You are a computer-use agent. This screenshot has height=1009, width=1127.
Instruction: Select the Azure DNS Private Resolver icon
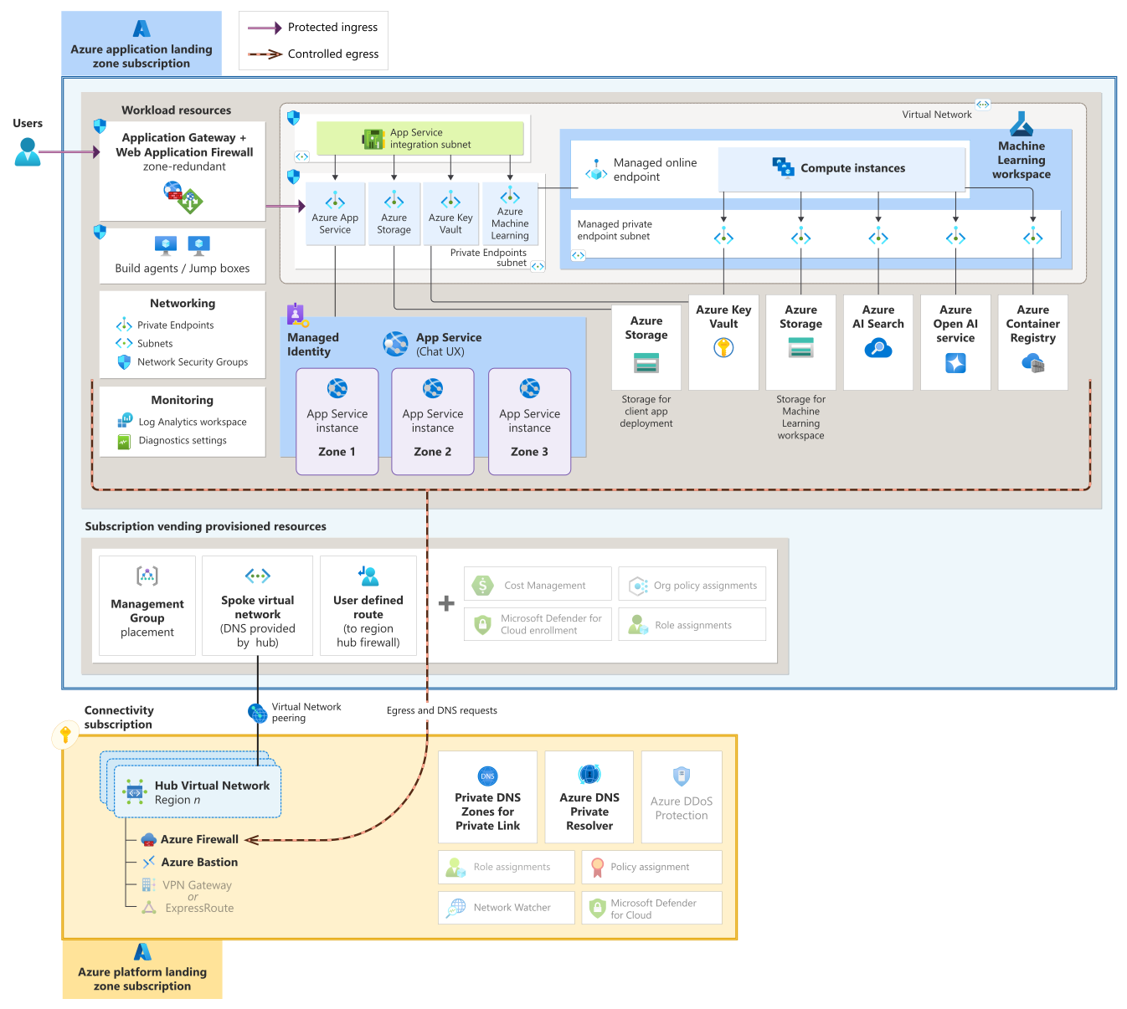589,776
